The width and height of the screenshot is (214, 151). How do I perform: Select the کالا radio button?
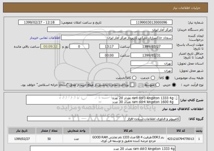click(x=167, y=78)
